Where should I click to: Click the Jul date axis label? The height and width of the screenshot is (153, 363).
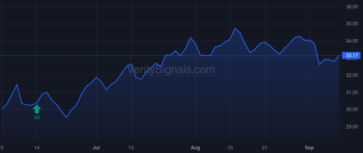click(x=96, y=148)
